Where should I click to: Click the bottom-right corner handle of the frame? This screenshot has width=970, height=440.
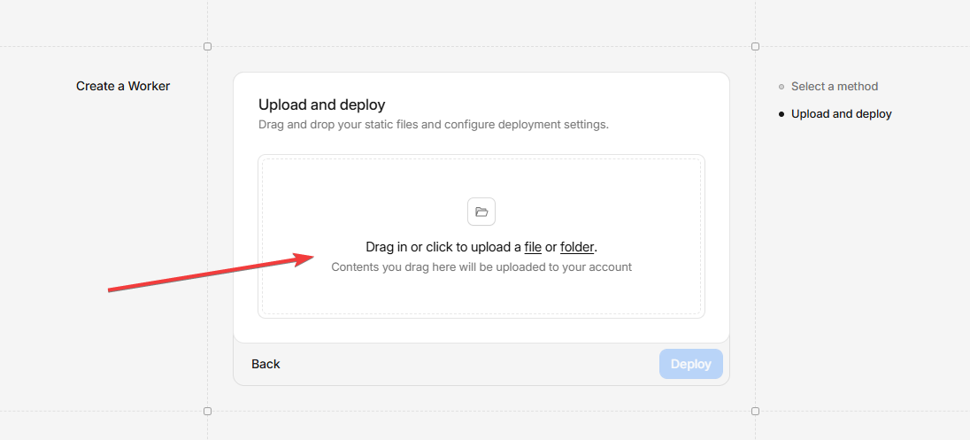(755, 411)
